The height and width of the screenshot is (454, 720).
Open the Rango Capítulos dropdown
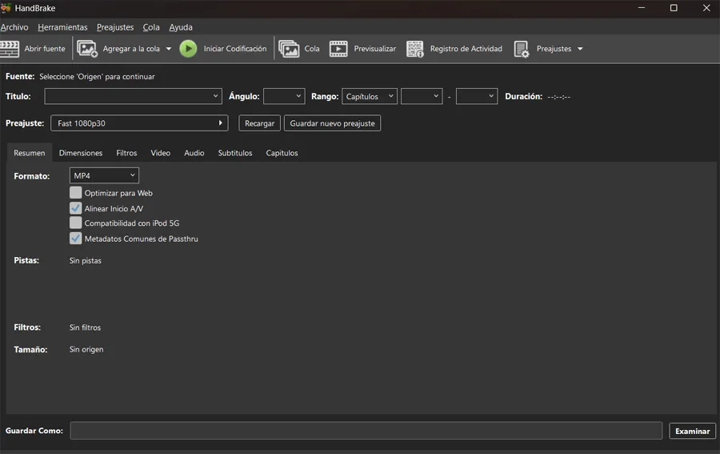point(370,96)
